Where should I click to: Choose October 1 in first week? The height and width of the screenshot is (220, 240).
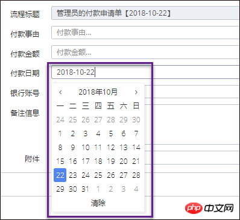coord(60,134)
